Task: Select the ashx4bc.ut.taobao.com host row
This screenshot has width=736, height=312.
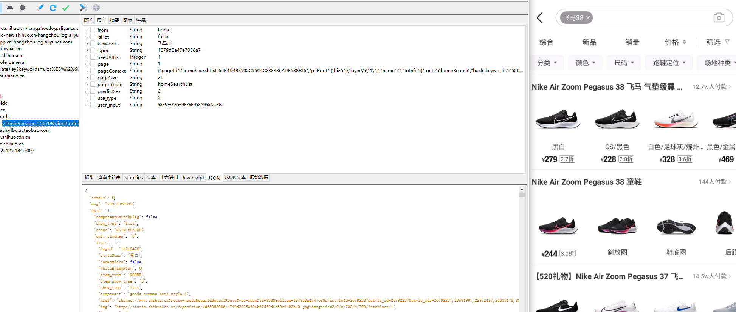Action: tap(25, 130)
